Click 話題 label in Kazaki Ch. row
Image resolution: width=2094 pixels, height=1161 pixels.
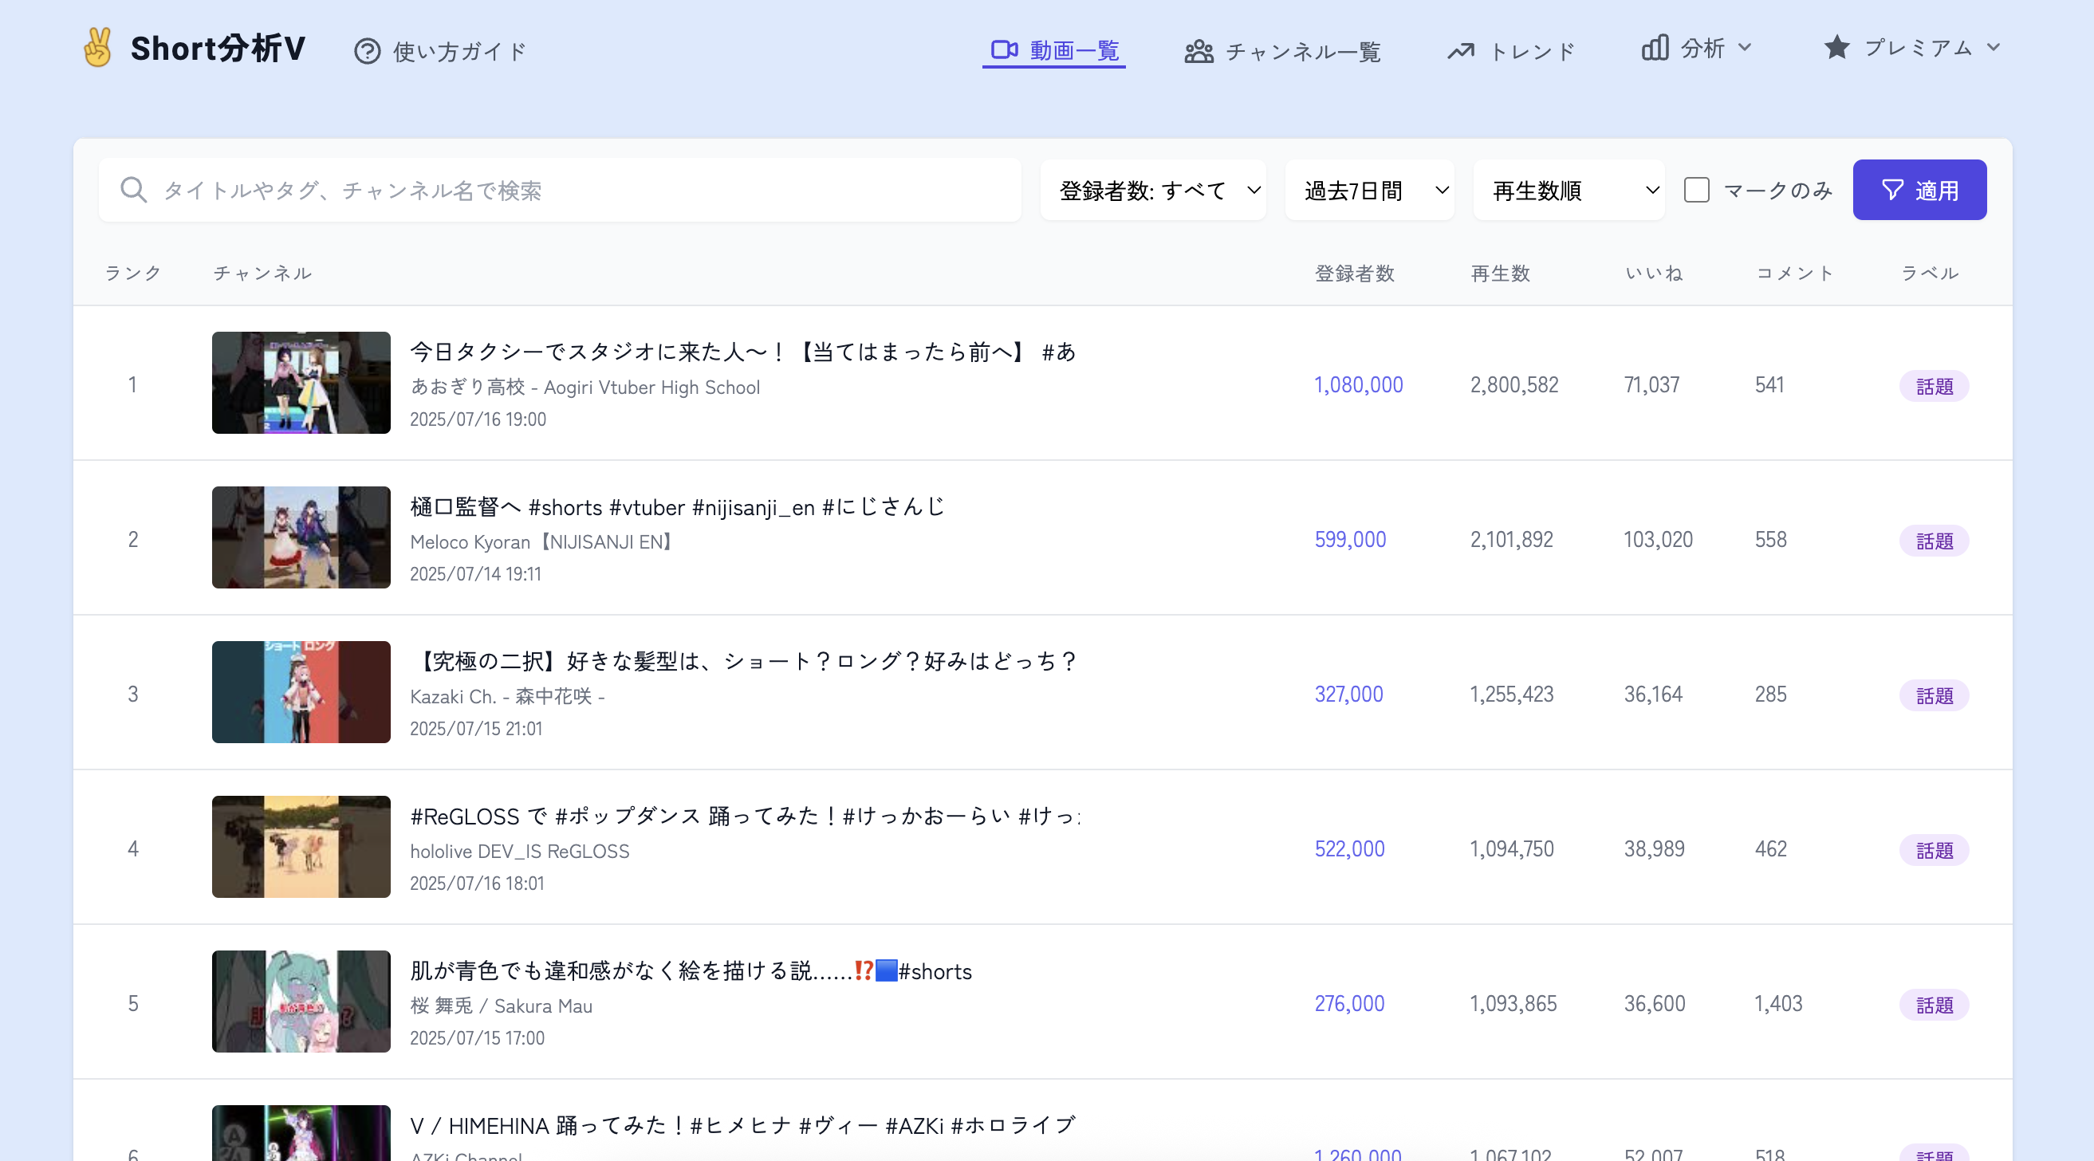pyautogui.click(x=1934, y=695)
